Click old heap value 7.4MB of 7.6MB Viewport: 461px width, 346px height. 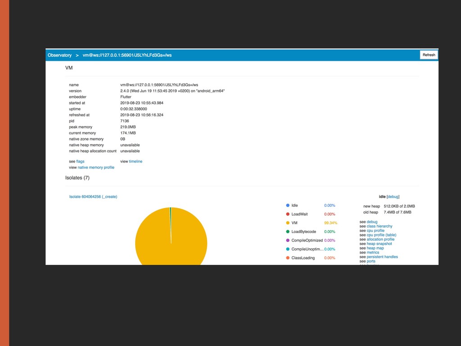[x=398, y=212]
